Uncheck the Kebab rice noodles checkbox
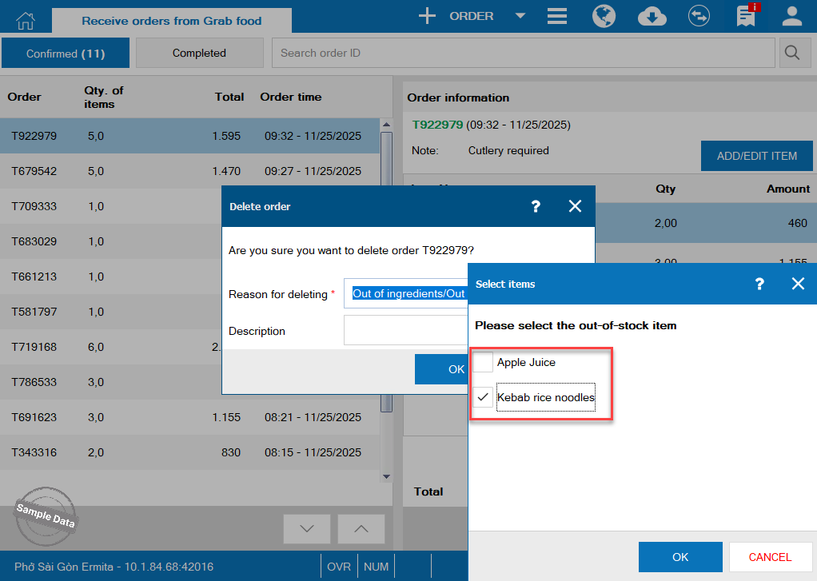Image resolution: width=817 pixels, height=581 pixels. [483, 397]
